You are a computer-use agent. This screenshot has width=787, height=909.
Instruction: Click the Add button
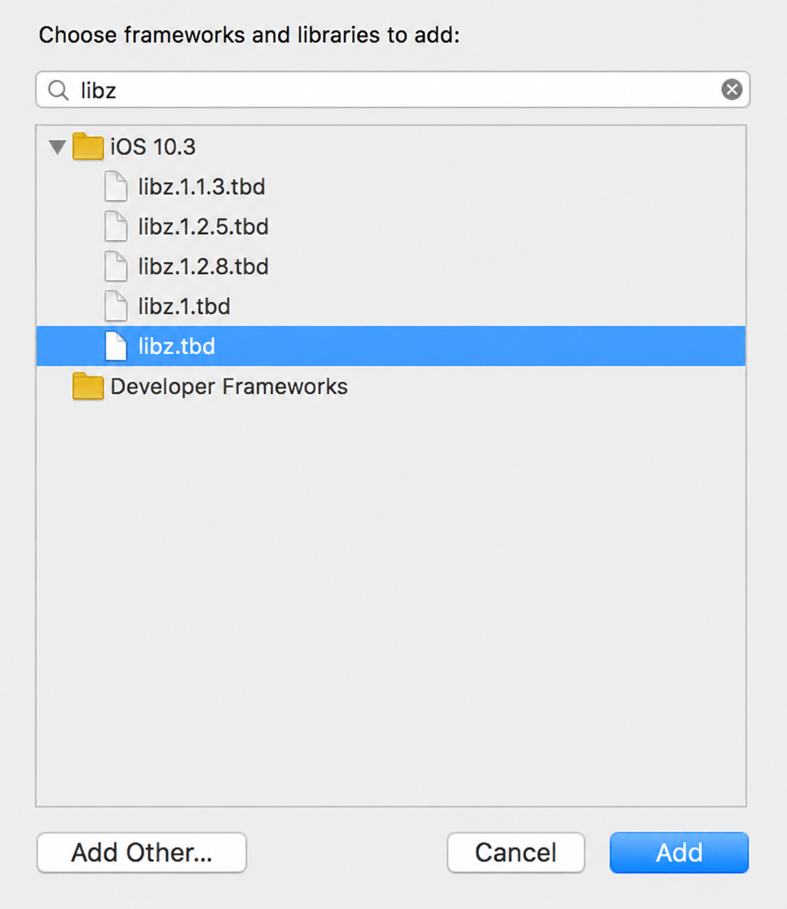tap(679, 852)
